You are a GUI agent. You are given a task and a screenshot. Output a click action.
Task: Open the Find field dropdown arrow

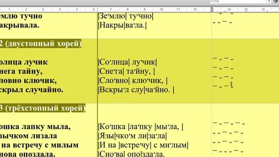[269, 1]
